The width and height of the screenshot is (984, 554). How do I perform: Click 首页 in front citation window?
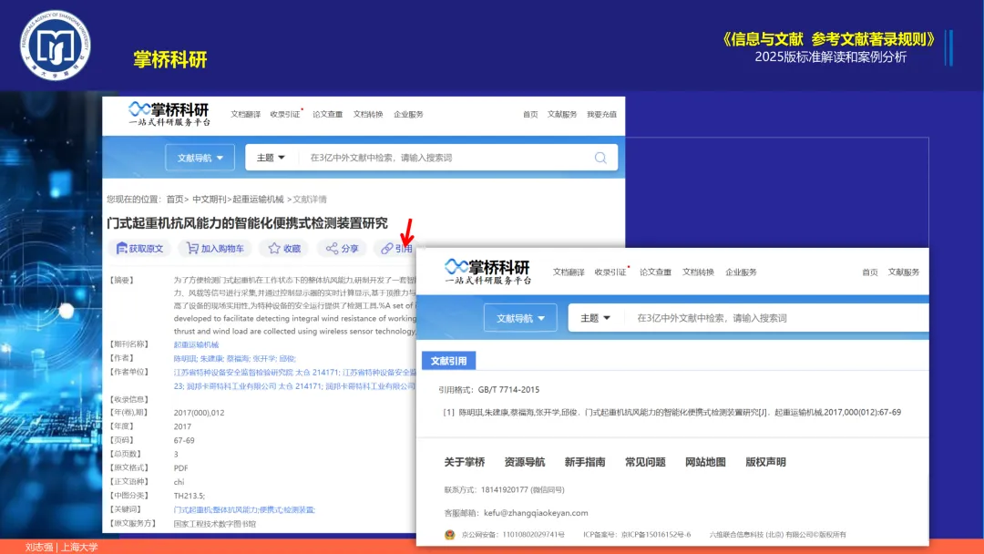tap(870, 272)
